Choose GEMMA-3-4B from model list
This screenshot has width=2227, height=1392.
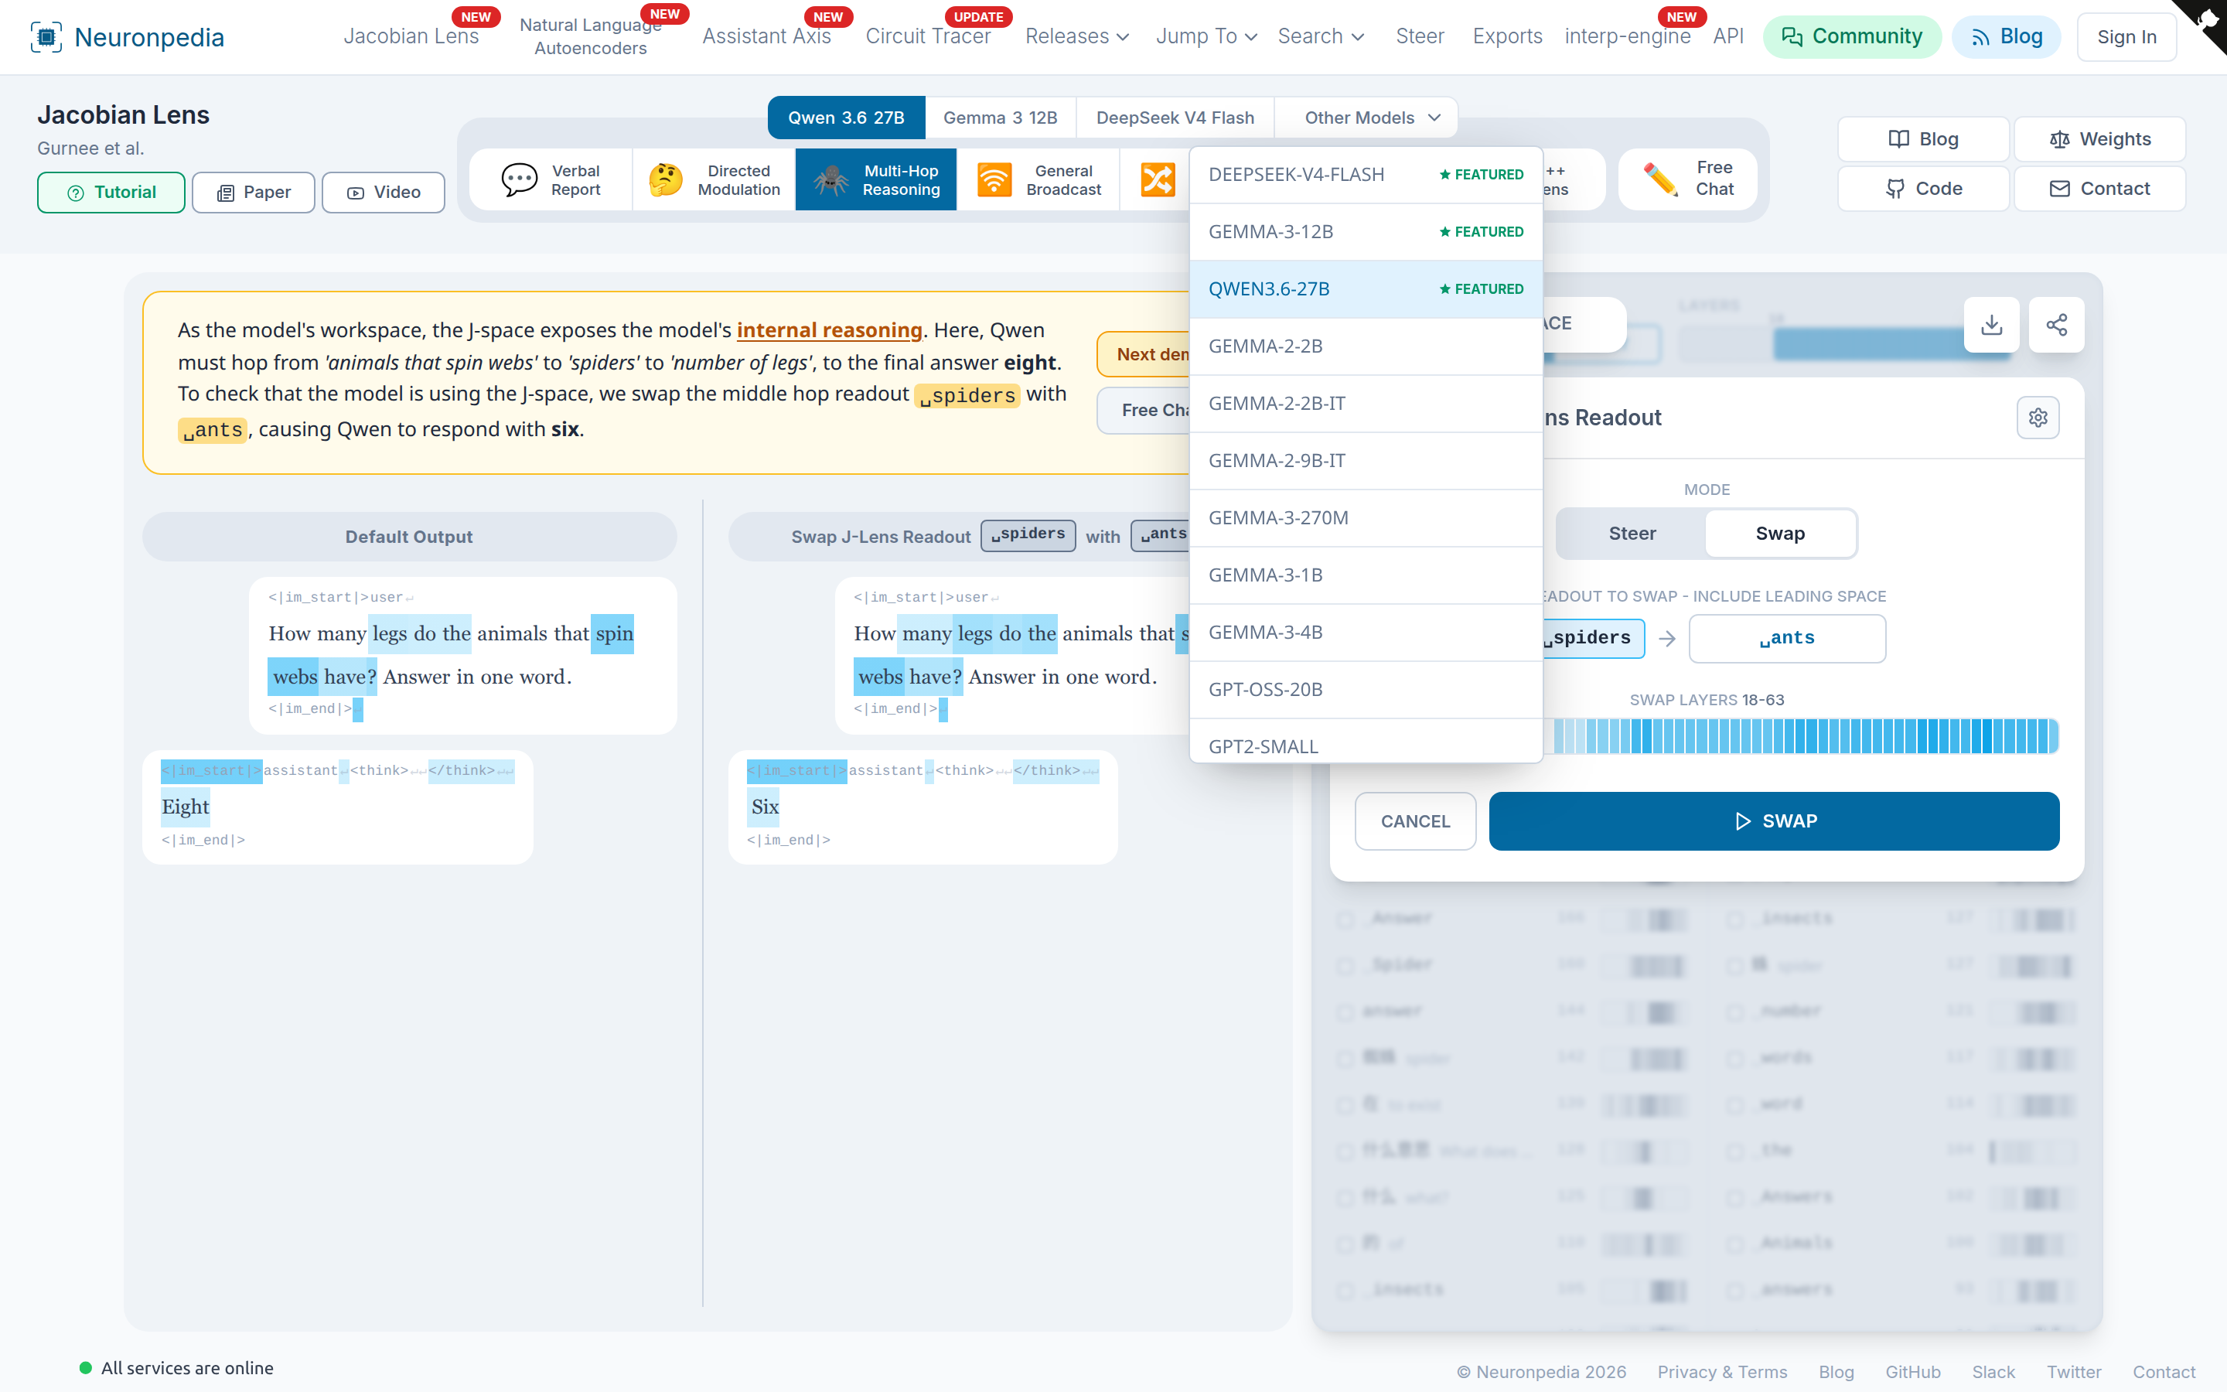pos(1366,633)
